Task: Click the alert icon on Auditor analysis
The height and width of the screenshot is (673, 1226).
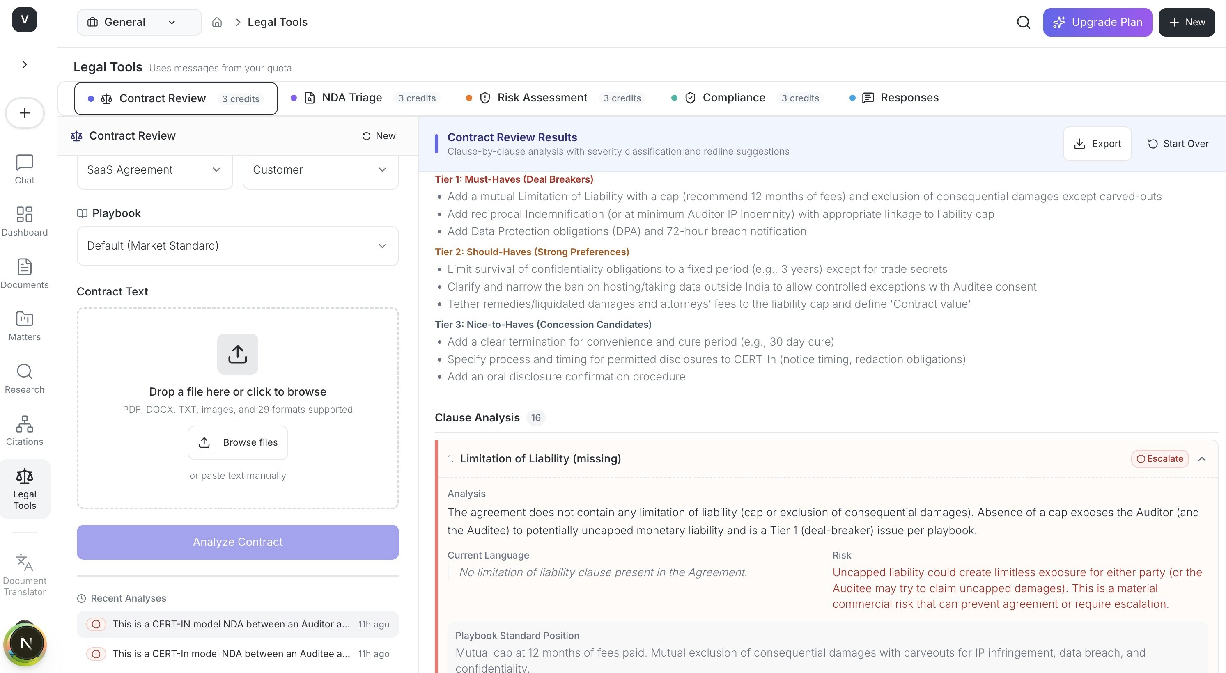Action: point(96,625)
